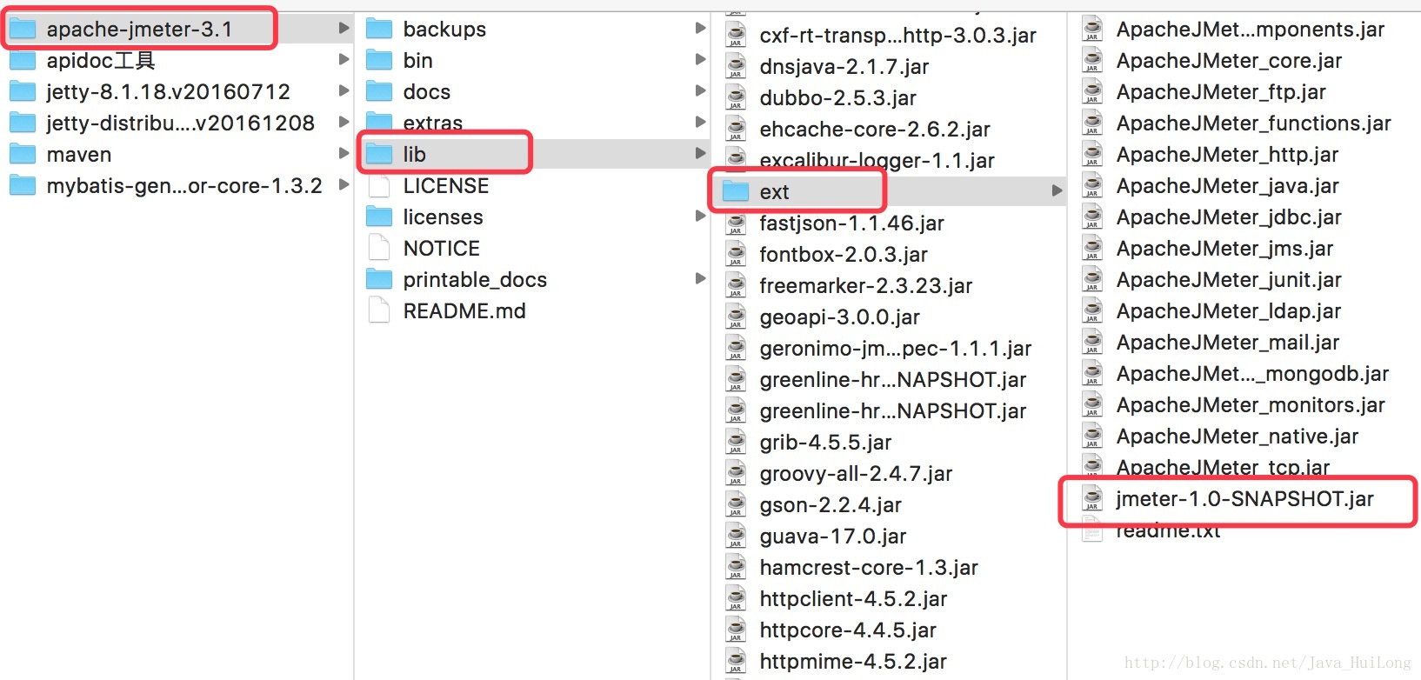The width and height of the screenshot is (1421, 680).
Task: Select the ApacheJMeter_java.jar jar icon
Action: pos(1092,185)
